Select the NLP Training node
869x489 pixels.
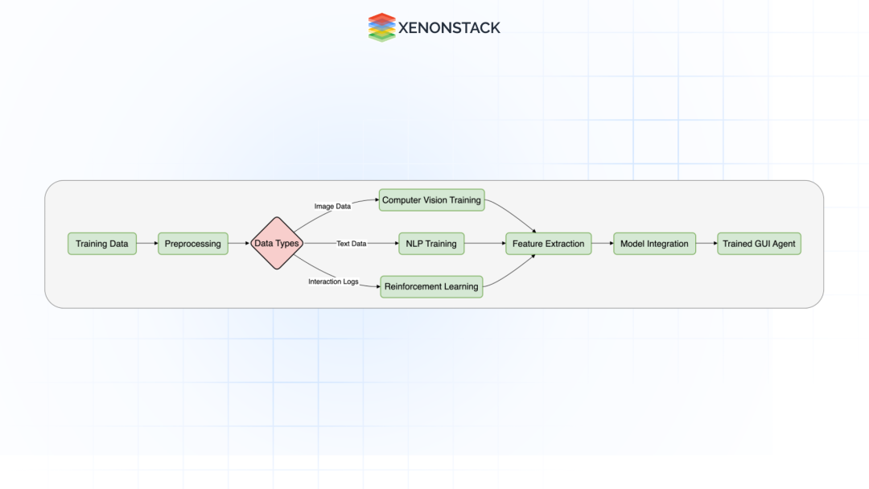click(x=431, y=244)
